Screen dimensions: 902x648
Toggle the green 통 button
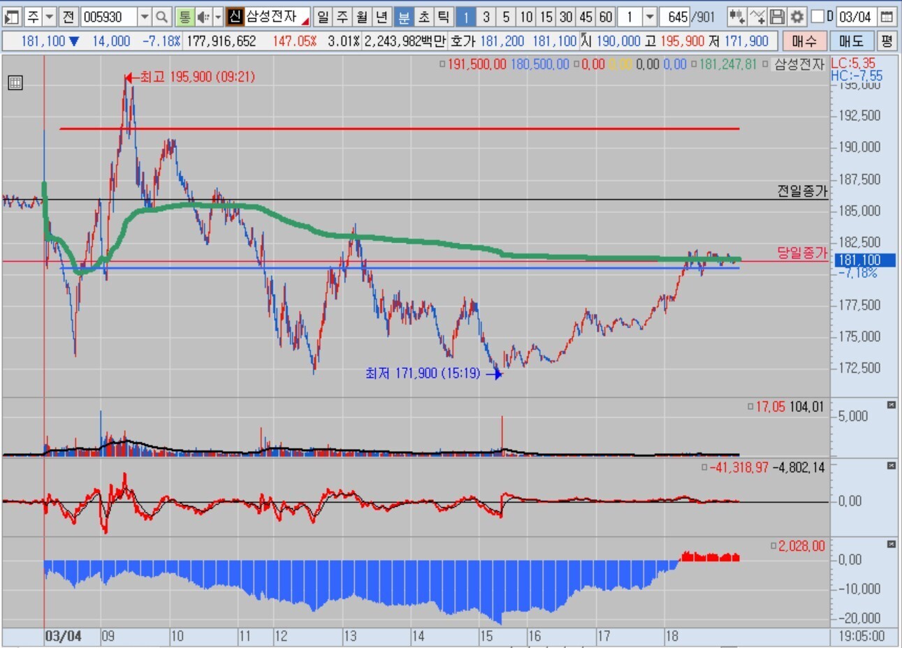tap(184, 17)
